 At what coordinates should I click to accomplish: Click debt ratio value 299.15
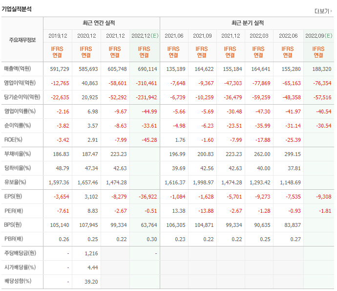click(x=293, y=155)
